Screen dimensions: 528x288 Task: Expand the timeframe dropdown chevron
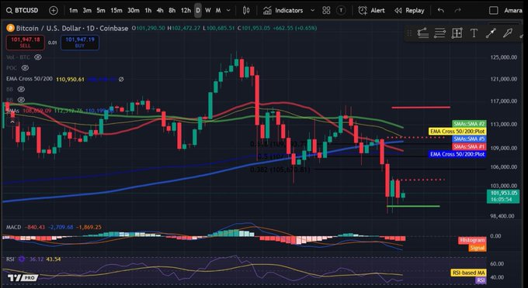tap(228, 10)
